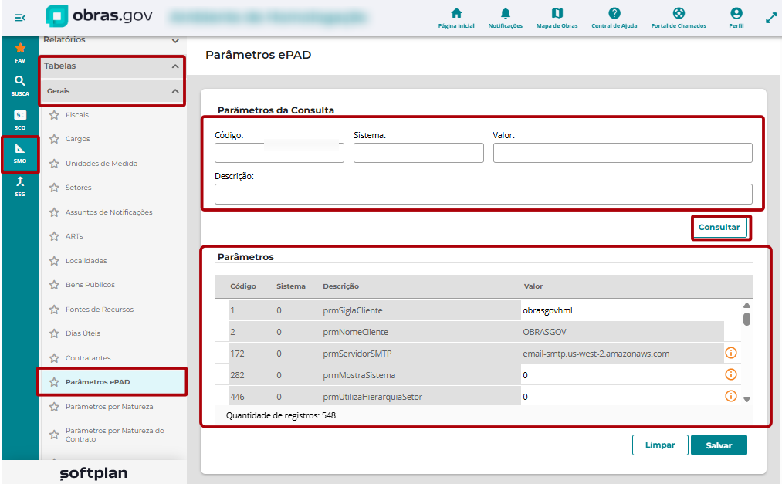Star the Unidades de Medida item
The image size is (782, 484).
tap(54, 164)
